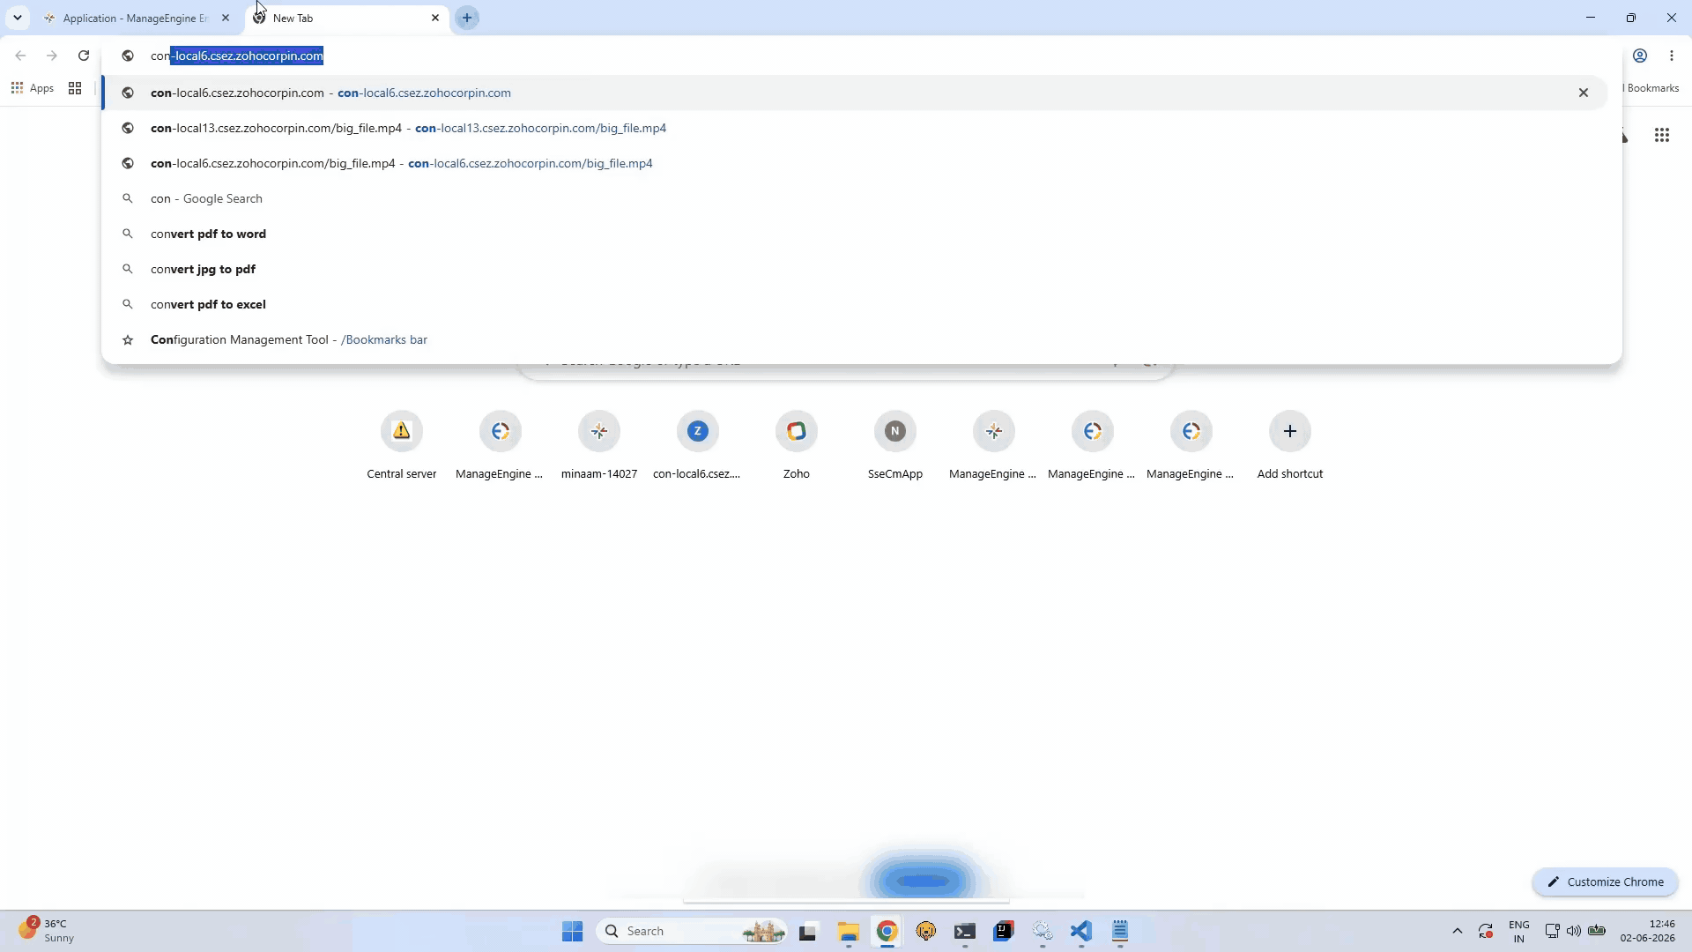1692x952 pixels.
Task: Open File Explorer from taskbar
Action: (848, 931)
